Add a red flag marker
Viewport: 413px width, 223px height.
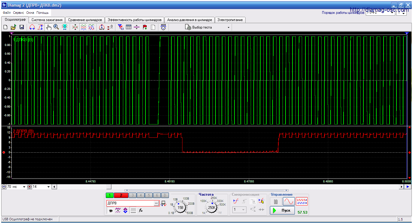(x=145, y=27)
